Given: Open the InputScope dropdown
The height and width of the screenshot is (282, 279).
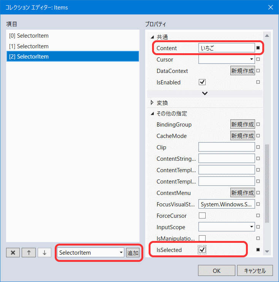Looking at the screenshot, I should tap(252, 227).
